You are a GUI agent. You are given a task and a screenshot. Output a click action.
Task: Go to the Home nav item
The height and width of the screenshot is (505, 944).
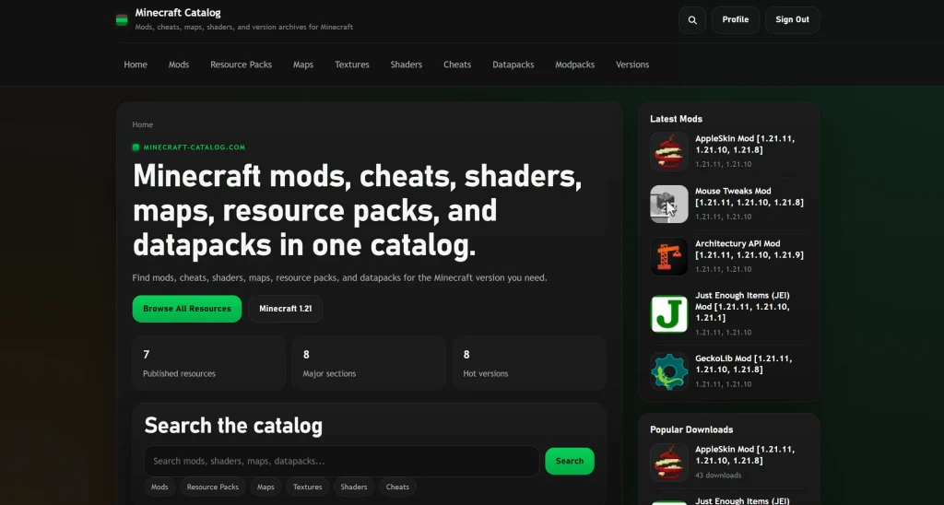(x=136, y=65)
